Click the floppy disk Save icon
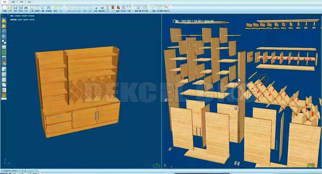The width and height of the screenshot is (322, 174). pos(15,8)
